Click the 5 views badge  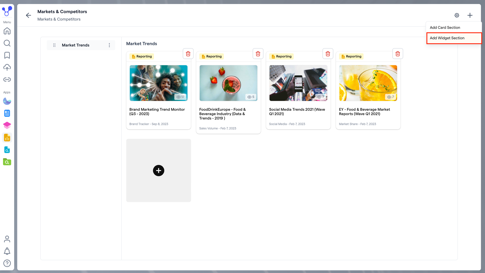click(x=251, y=97)
